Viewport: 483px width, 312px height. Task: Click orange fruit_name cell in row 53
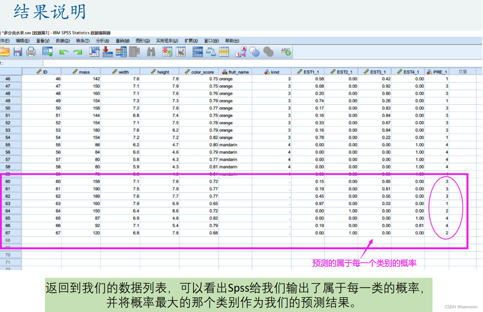click(235, 130)
